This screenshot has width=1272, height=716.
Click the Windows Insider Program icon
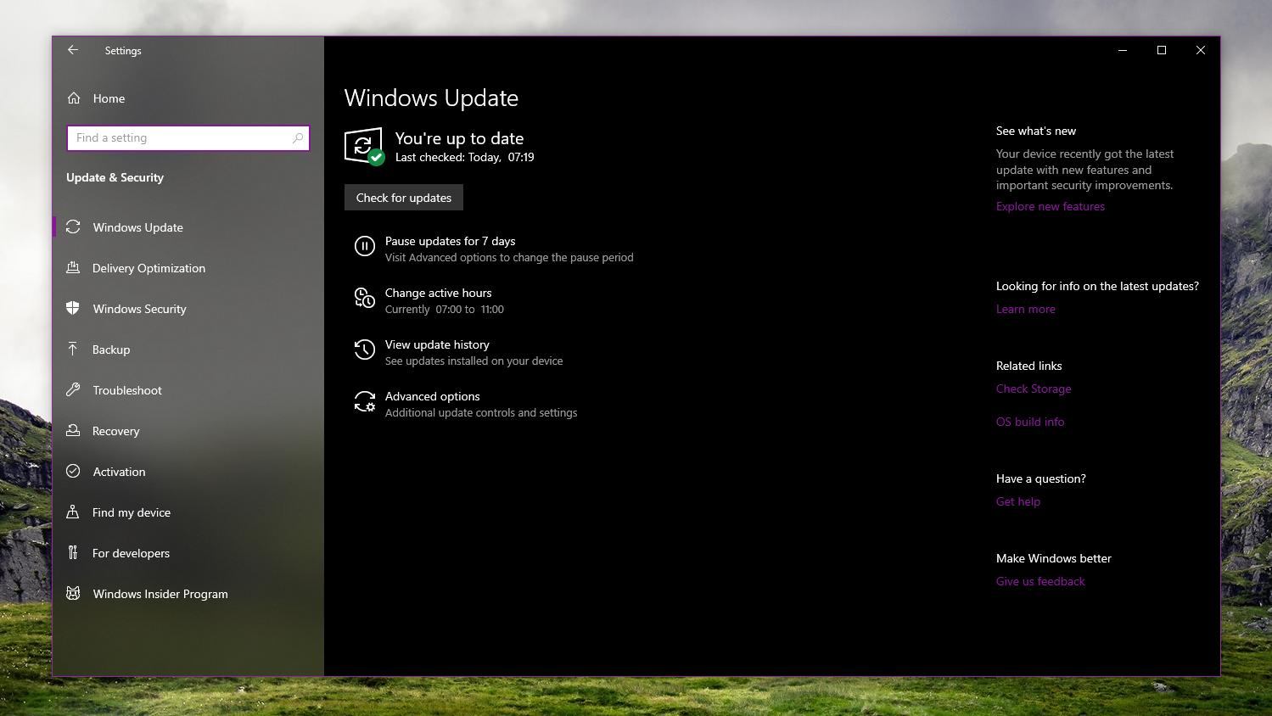coord(74,594)
